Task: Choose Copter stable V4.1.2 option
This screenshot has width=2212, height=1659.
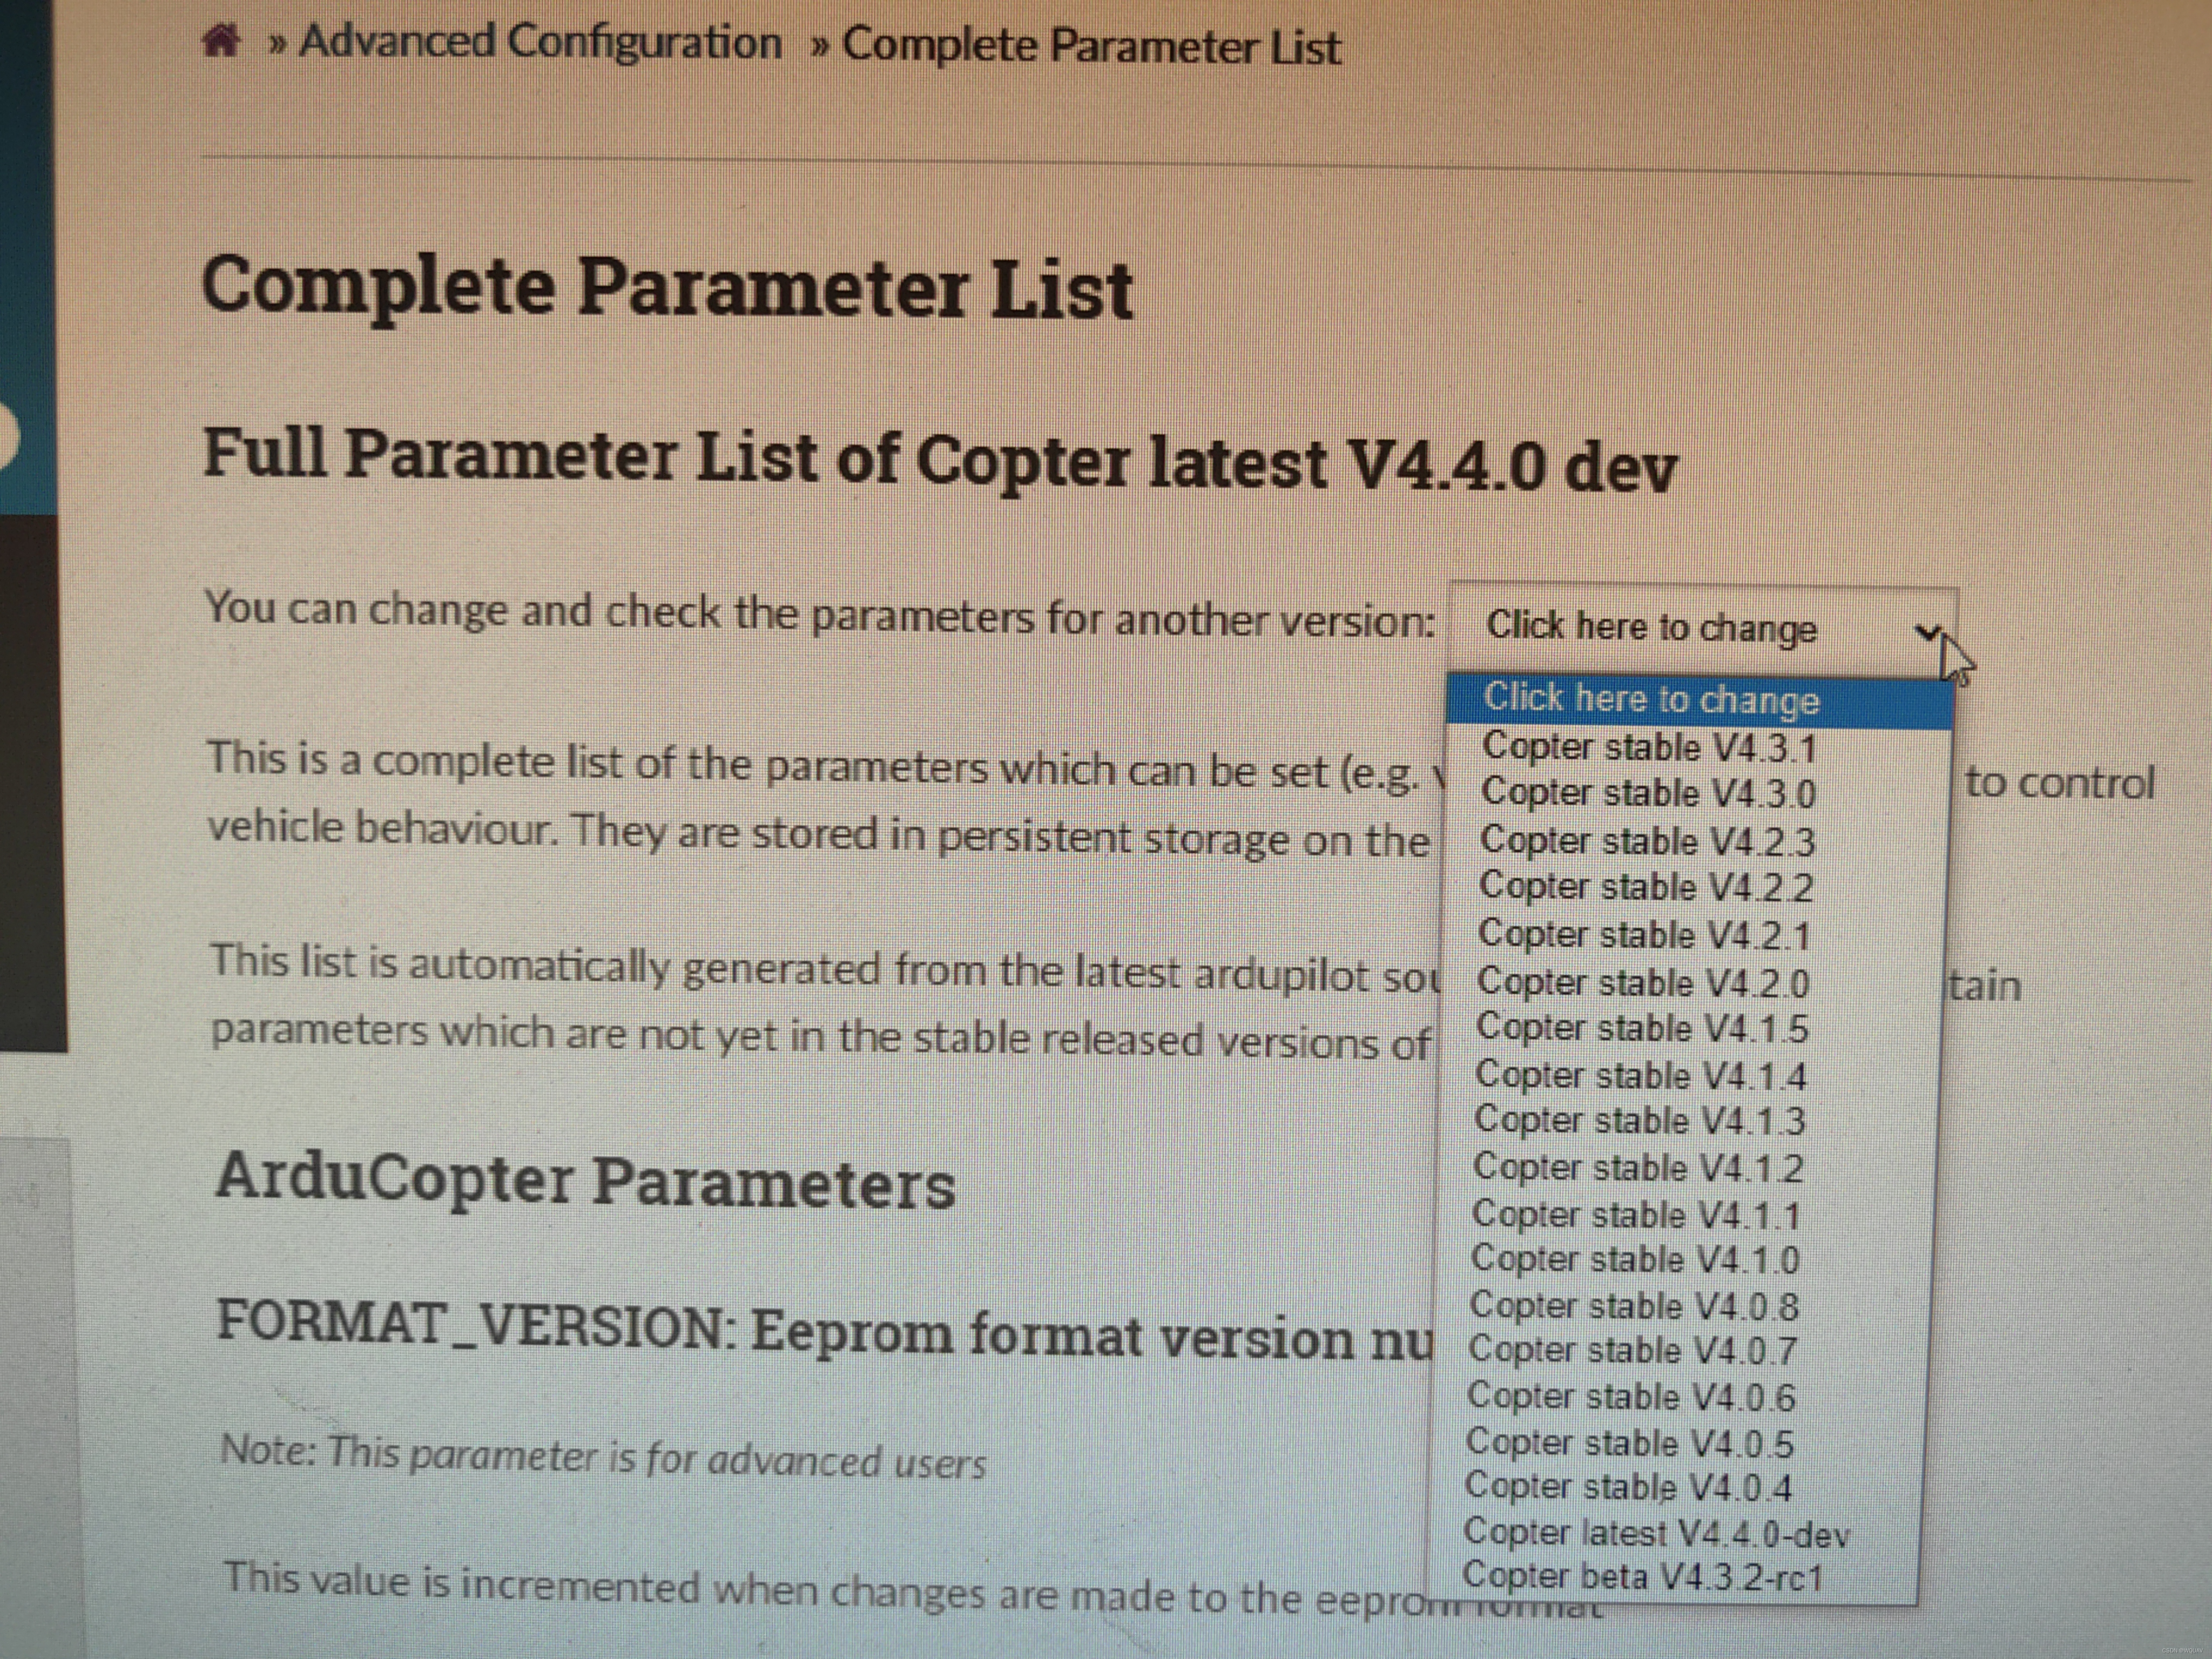Action: point(1638,1167)
